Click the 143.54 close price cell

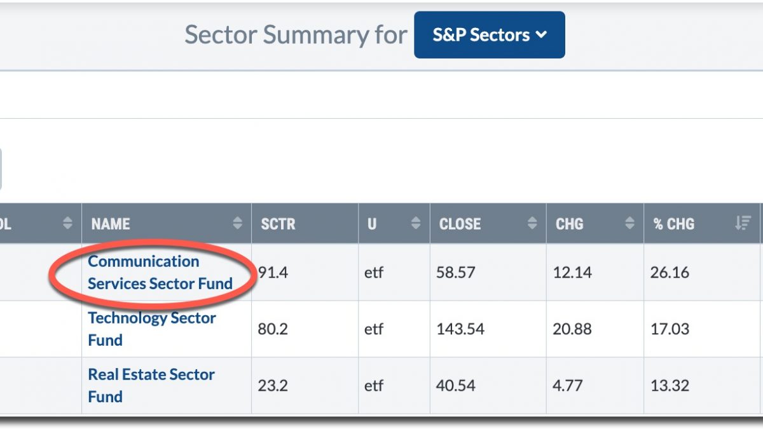[x=488, y=329]
